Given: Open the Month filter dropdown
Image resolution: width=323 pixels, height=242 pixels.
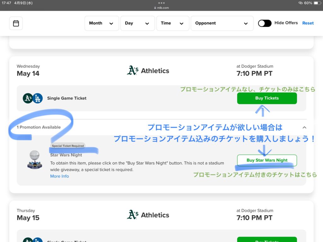Looking at the screenshot, I should (102, 23).
